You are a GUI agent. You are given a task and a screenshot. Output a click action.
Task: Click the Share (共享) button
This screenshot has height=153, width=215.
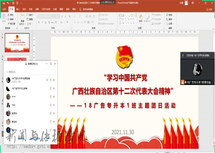[x=209, y=9]
